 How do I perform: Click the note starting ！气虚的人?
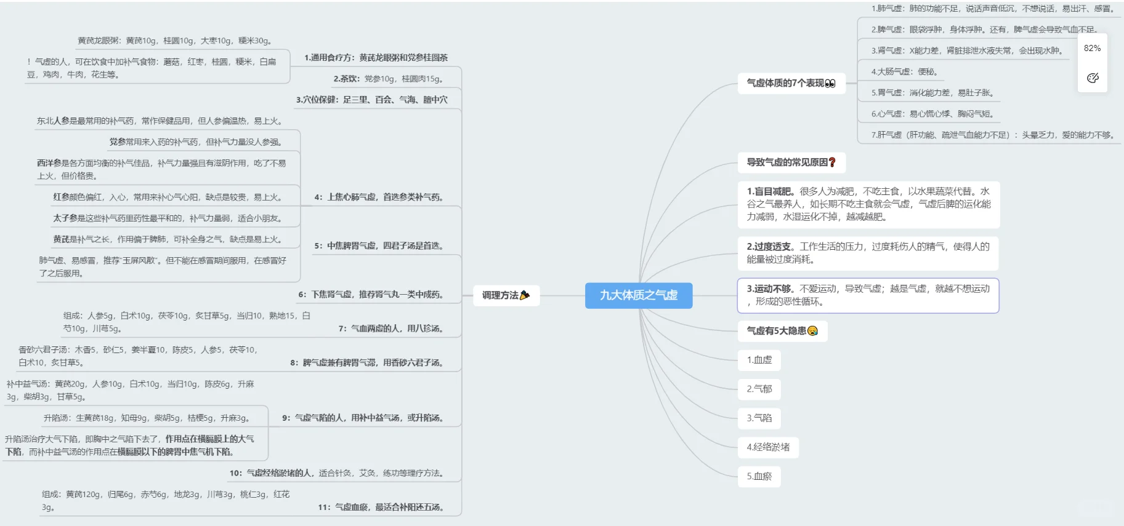point(152,68)
